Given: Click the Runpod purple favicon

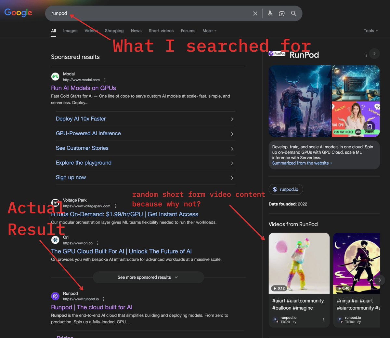Looking at the screenshot, I should [55, 296].
